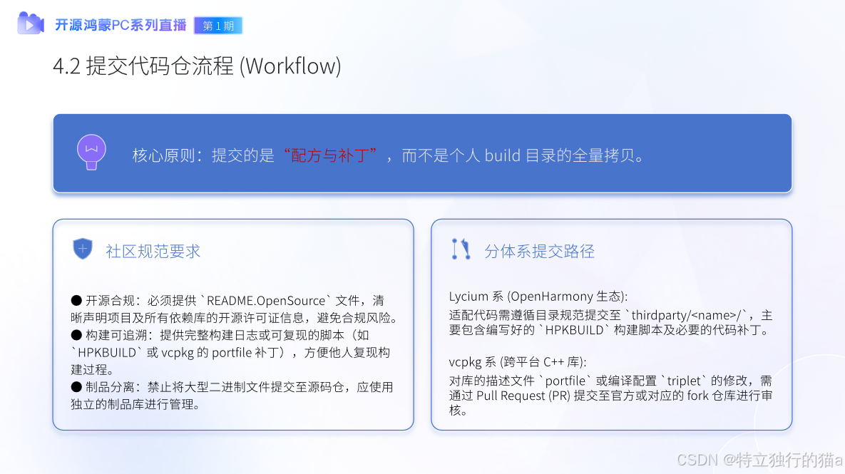Click the text 而不是个人 build 目录的全量拷贝

tap(518, 155)
